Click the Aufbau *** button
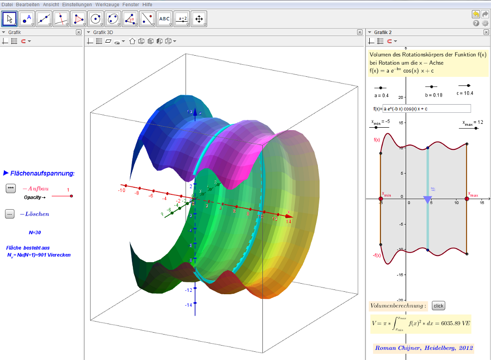This screenshot has width=491, height=360. 11,189
